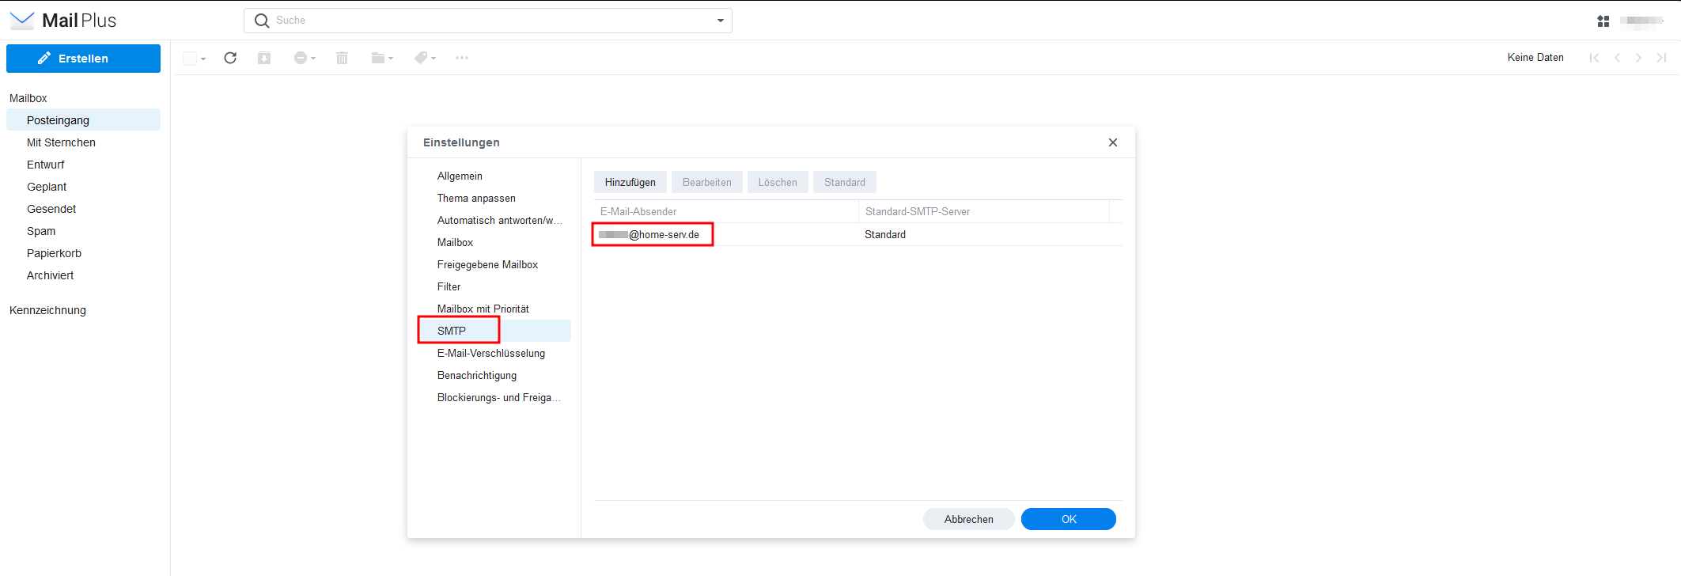Click the archive icon in toolbar
The image size is (1681, 576).
tap(264, 58)
